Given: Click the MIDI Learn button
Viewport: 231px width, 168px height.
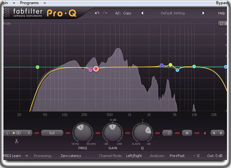Looking at the screenshot, I should pos(12,156).
